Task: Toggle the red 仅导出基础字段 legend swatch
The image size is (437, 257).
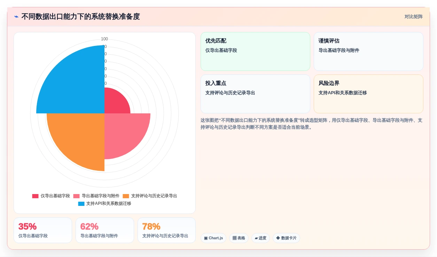Action: (x=35, y=196)
